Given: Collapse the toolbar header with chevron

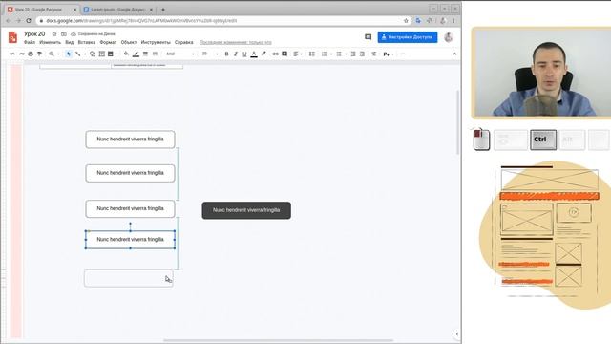Looking at the screenshot, I should tap(454, 54).
